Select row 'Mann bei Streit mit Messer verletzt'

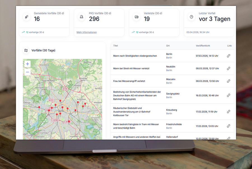coord(131,68)
